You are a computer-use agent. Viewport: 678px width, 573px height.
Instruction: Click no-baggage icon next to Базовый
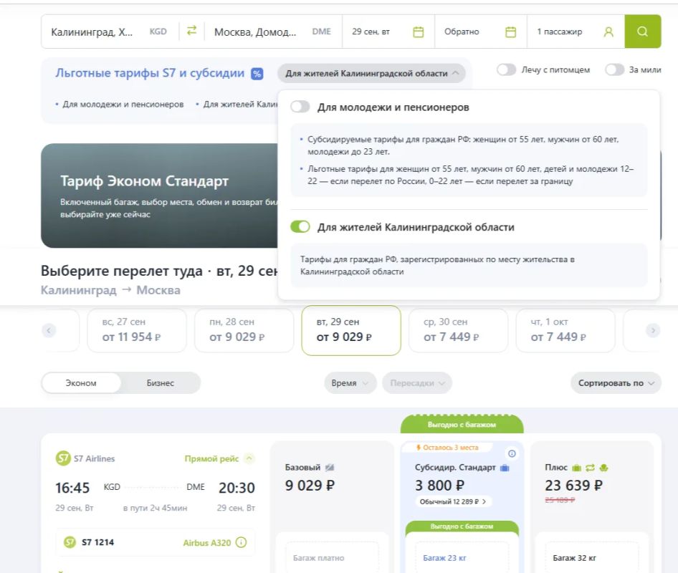(x=330, y=467)
